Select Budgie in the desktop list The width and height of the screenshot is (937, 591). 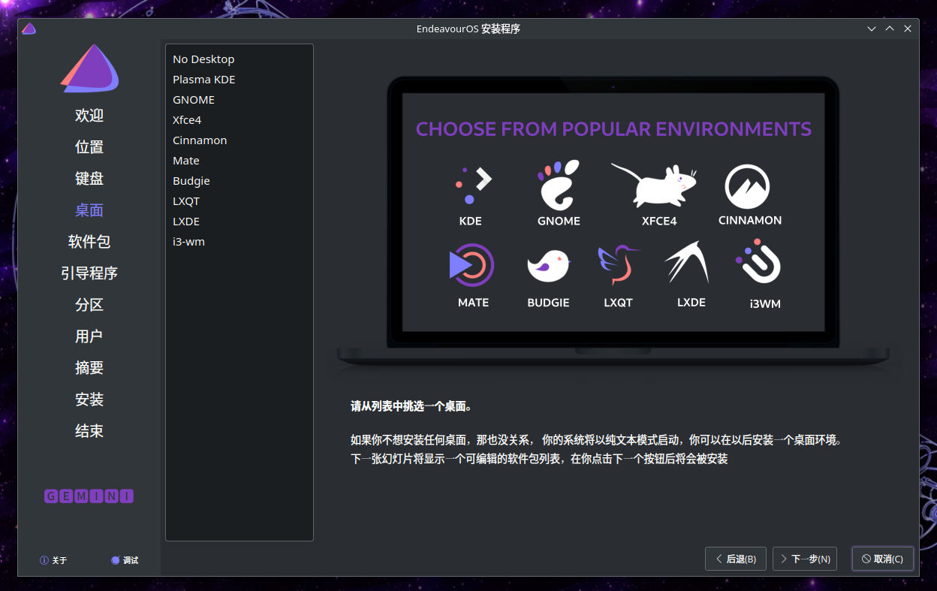coord(239,181)
